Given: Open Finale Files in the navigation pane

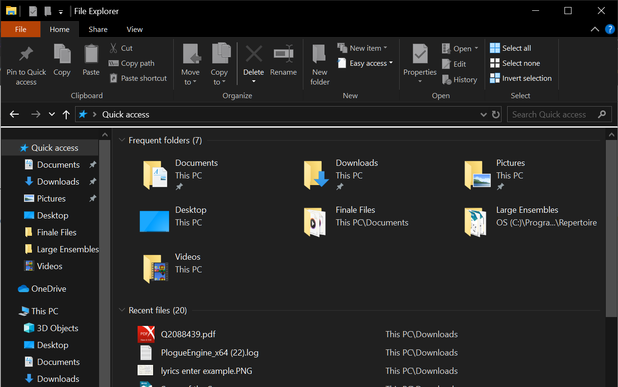Looking at the screenshot, I should point(50,232).
